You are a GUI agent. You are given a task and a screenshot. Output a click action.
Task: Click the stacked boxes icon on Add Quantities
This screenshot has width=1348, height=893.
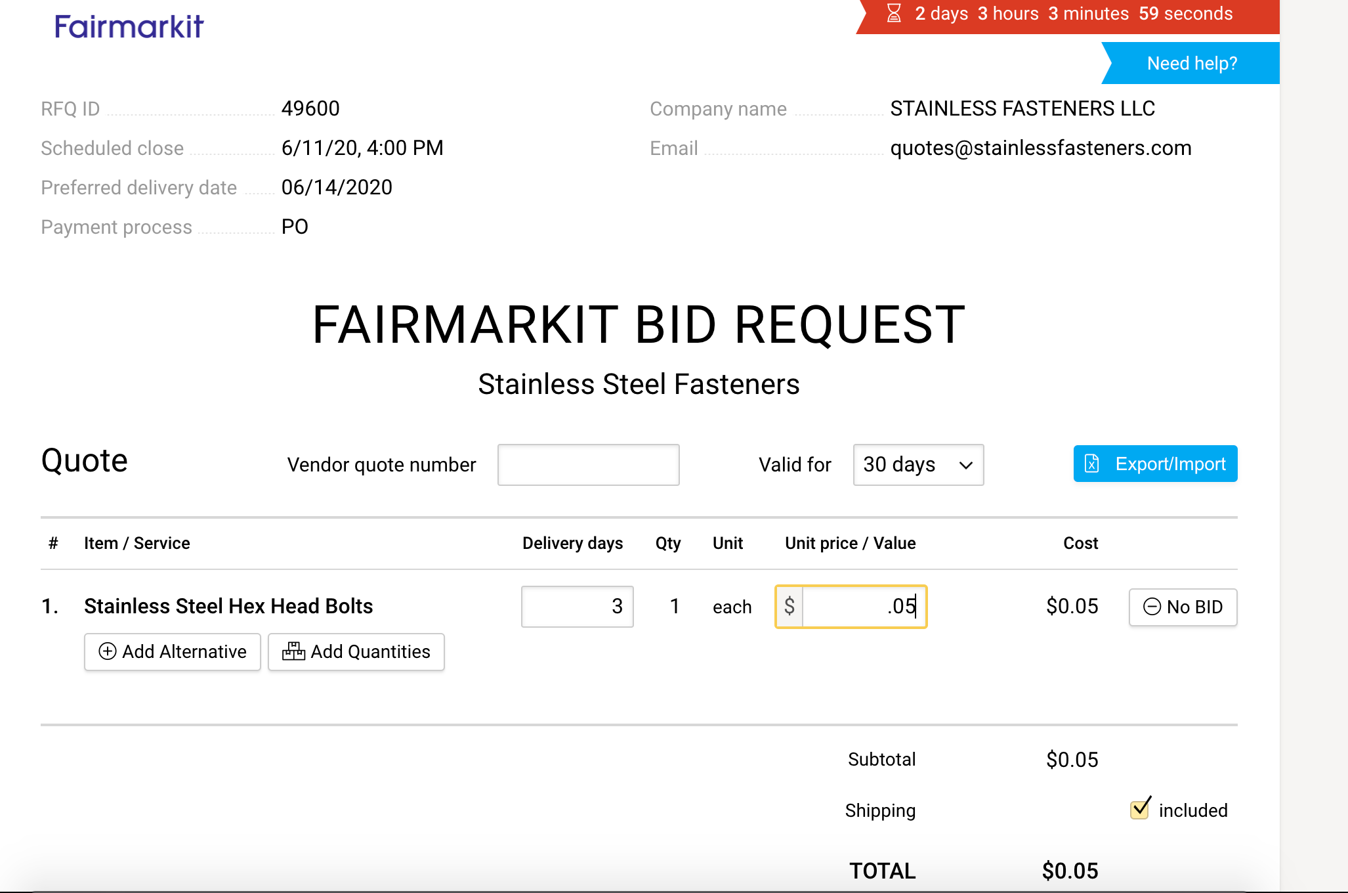coord(293,651)
